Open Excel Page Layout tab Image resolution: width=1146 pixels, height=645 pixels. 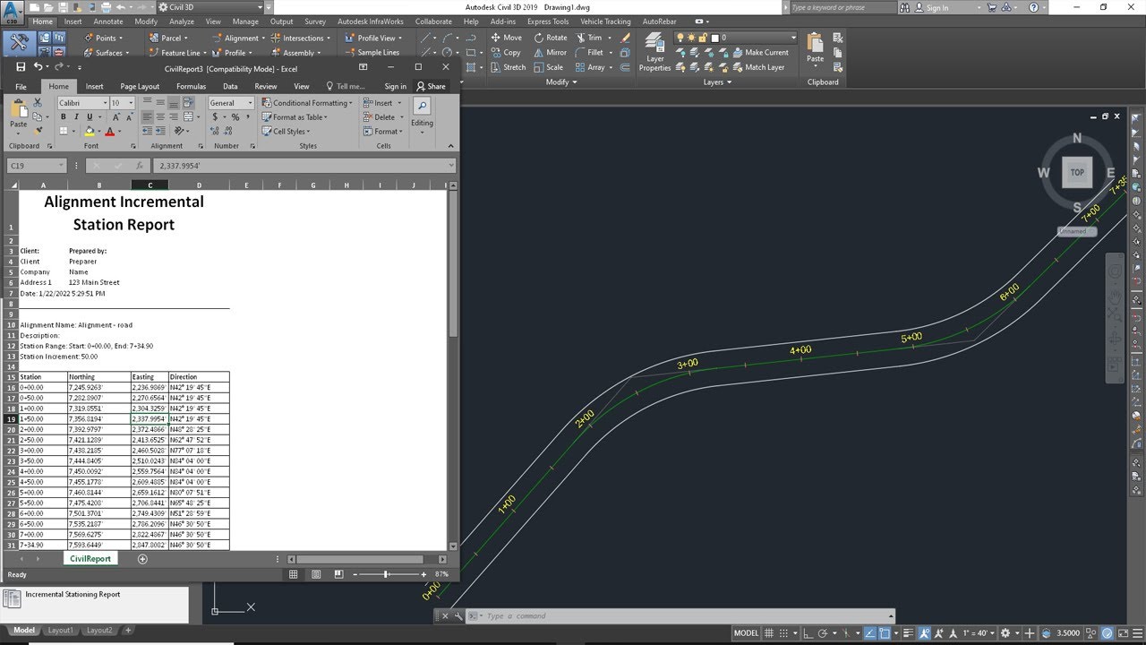(140, 87)
